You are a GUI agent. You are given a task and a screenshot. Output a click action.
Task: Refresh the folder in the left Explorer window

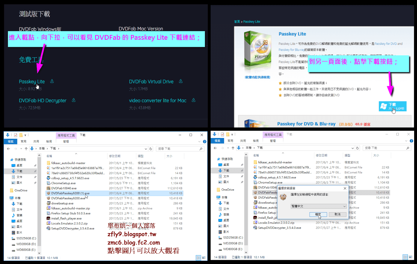pos(150,149)
